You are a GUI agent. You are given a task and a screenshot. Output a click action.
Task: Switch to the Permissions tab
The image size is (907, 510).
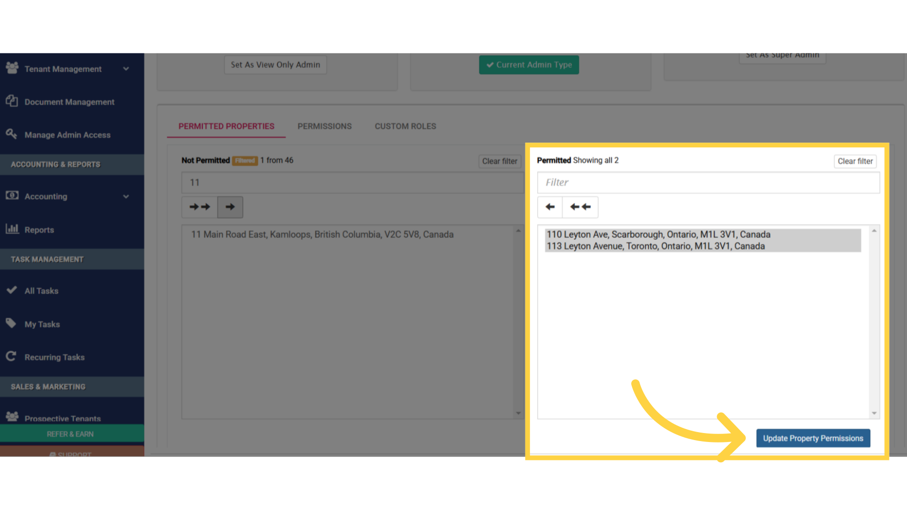coord(325,126)
